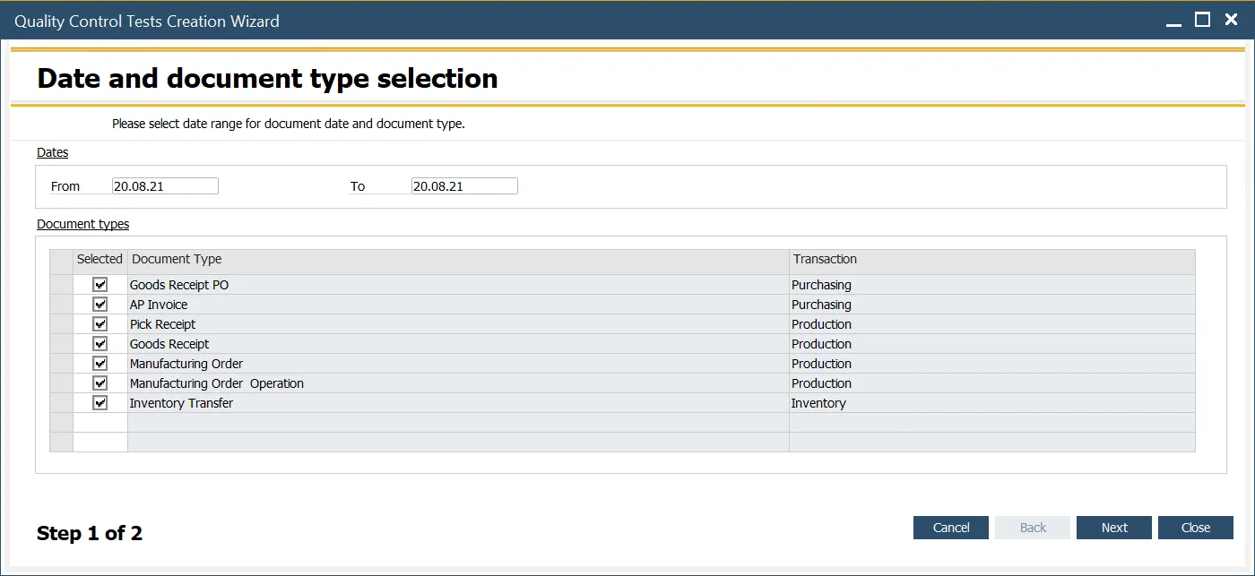The height and width of the screenshot is (576, 1255).
Task: Uncheck the Manufacturing Order checkbox
Action: 100,364
